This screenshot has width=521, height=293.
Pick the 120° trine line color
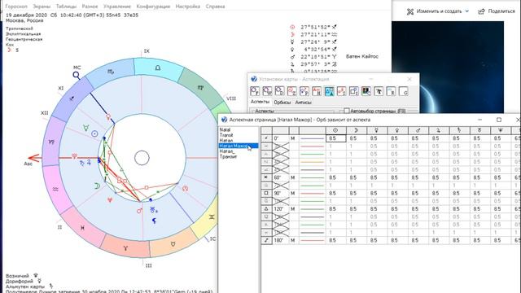pos(312,209)
